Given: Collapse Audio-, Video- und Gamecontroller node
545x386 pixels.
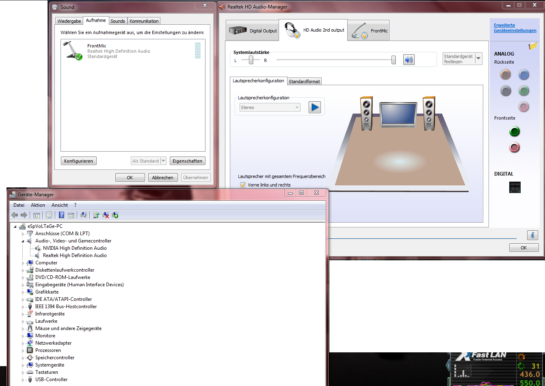Looking at the screenshot, I should pos(23,241).
